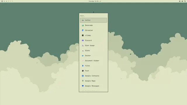Click the Thursday 21:30 clock
187x105 pixels.
click(93, 1)
